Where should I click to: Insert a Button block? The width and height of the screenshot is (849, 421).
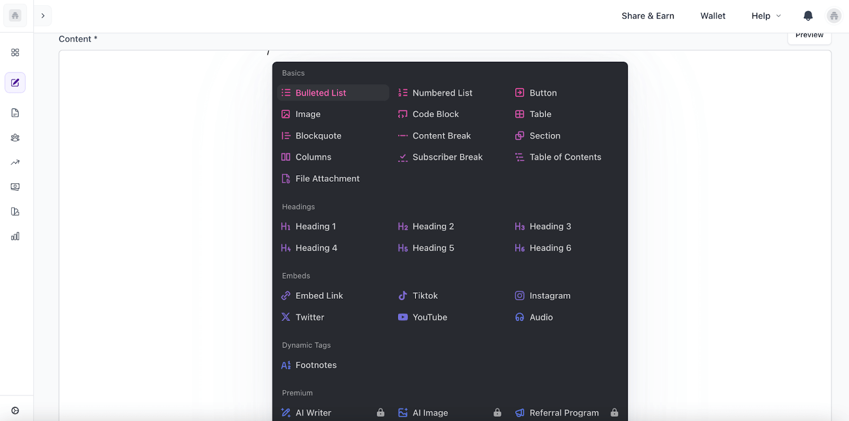click(536, 93)
